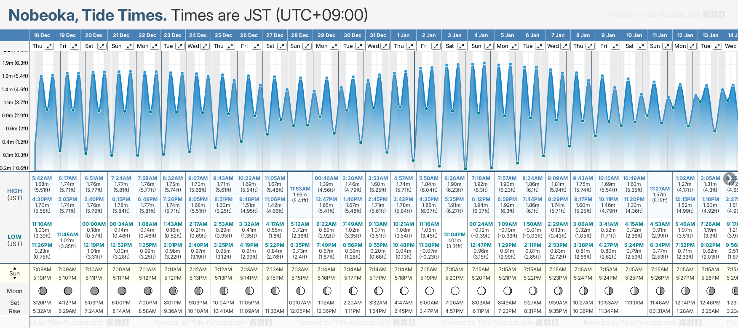Expand the Fri 26 Dec day view
Viewport: 738px width, 328px height.
[256, 46]
